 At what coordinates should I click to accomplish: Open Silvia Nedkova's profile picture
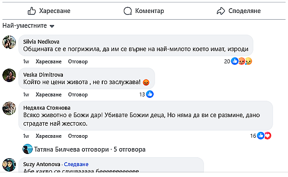tap(9, 42)
